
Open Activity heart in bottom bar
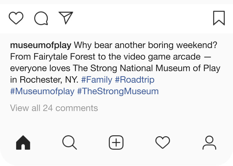coord(163,142)
